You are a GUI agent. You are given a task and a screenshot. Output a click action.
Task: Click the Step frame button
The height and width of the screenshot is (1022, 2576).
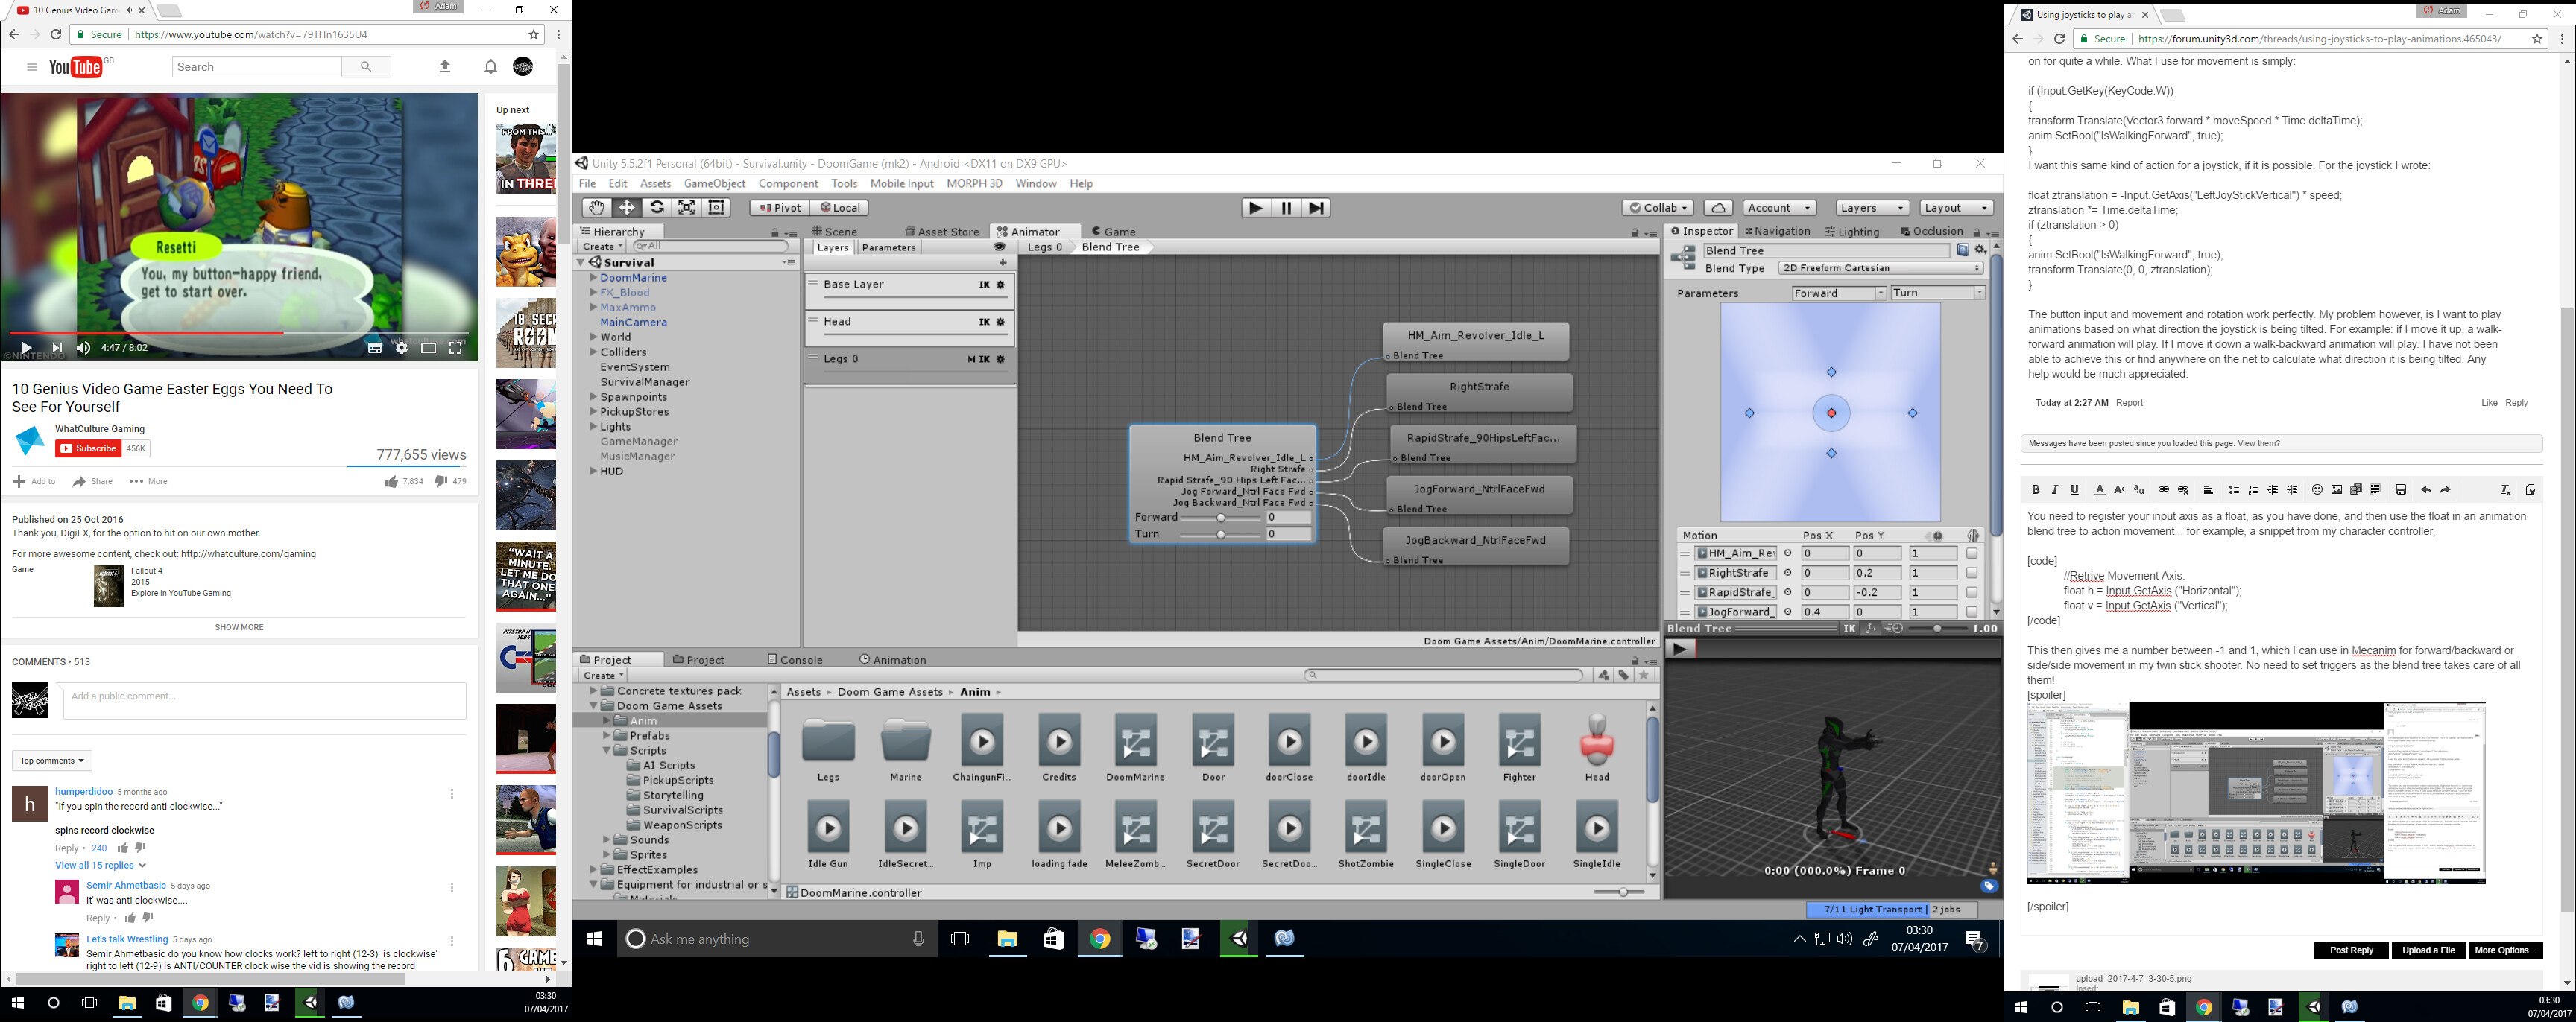click(x=1316, y=208)
